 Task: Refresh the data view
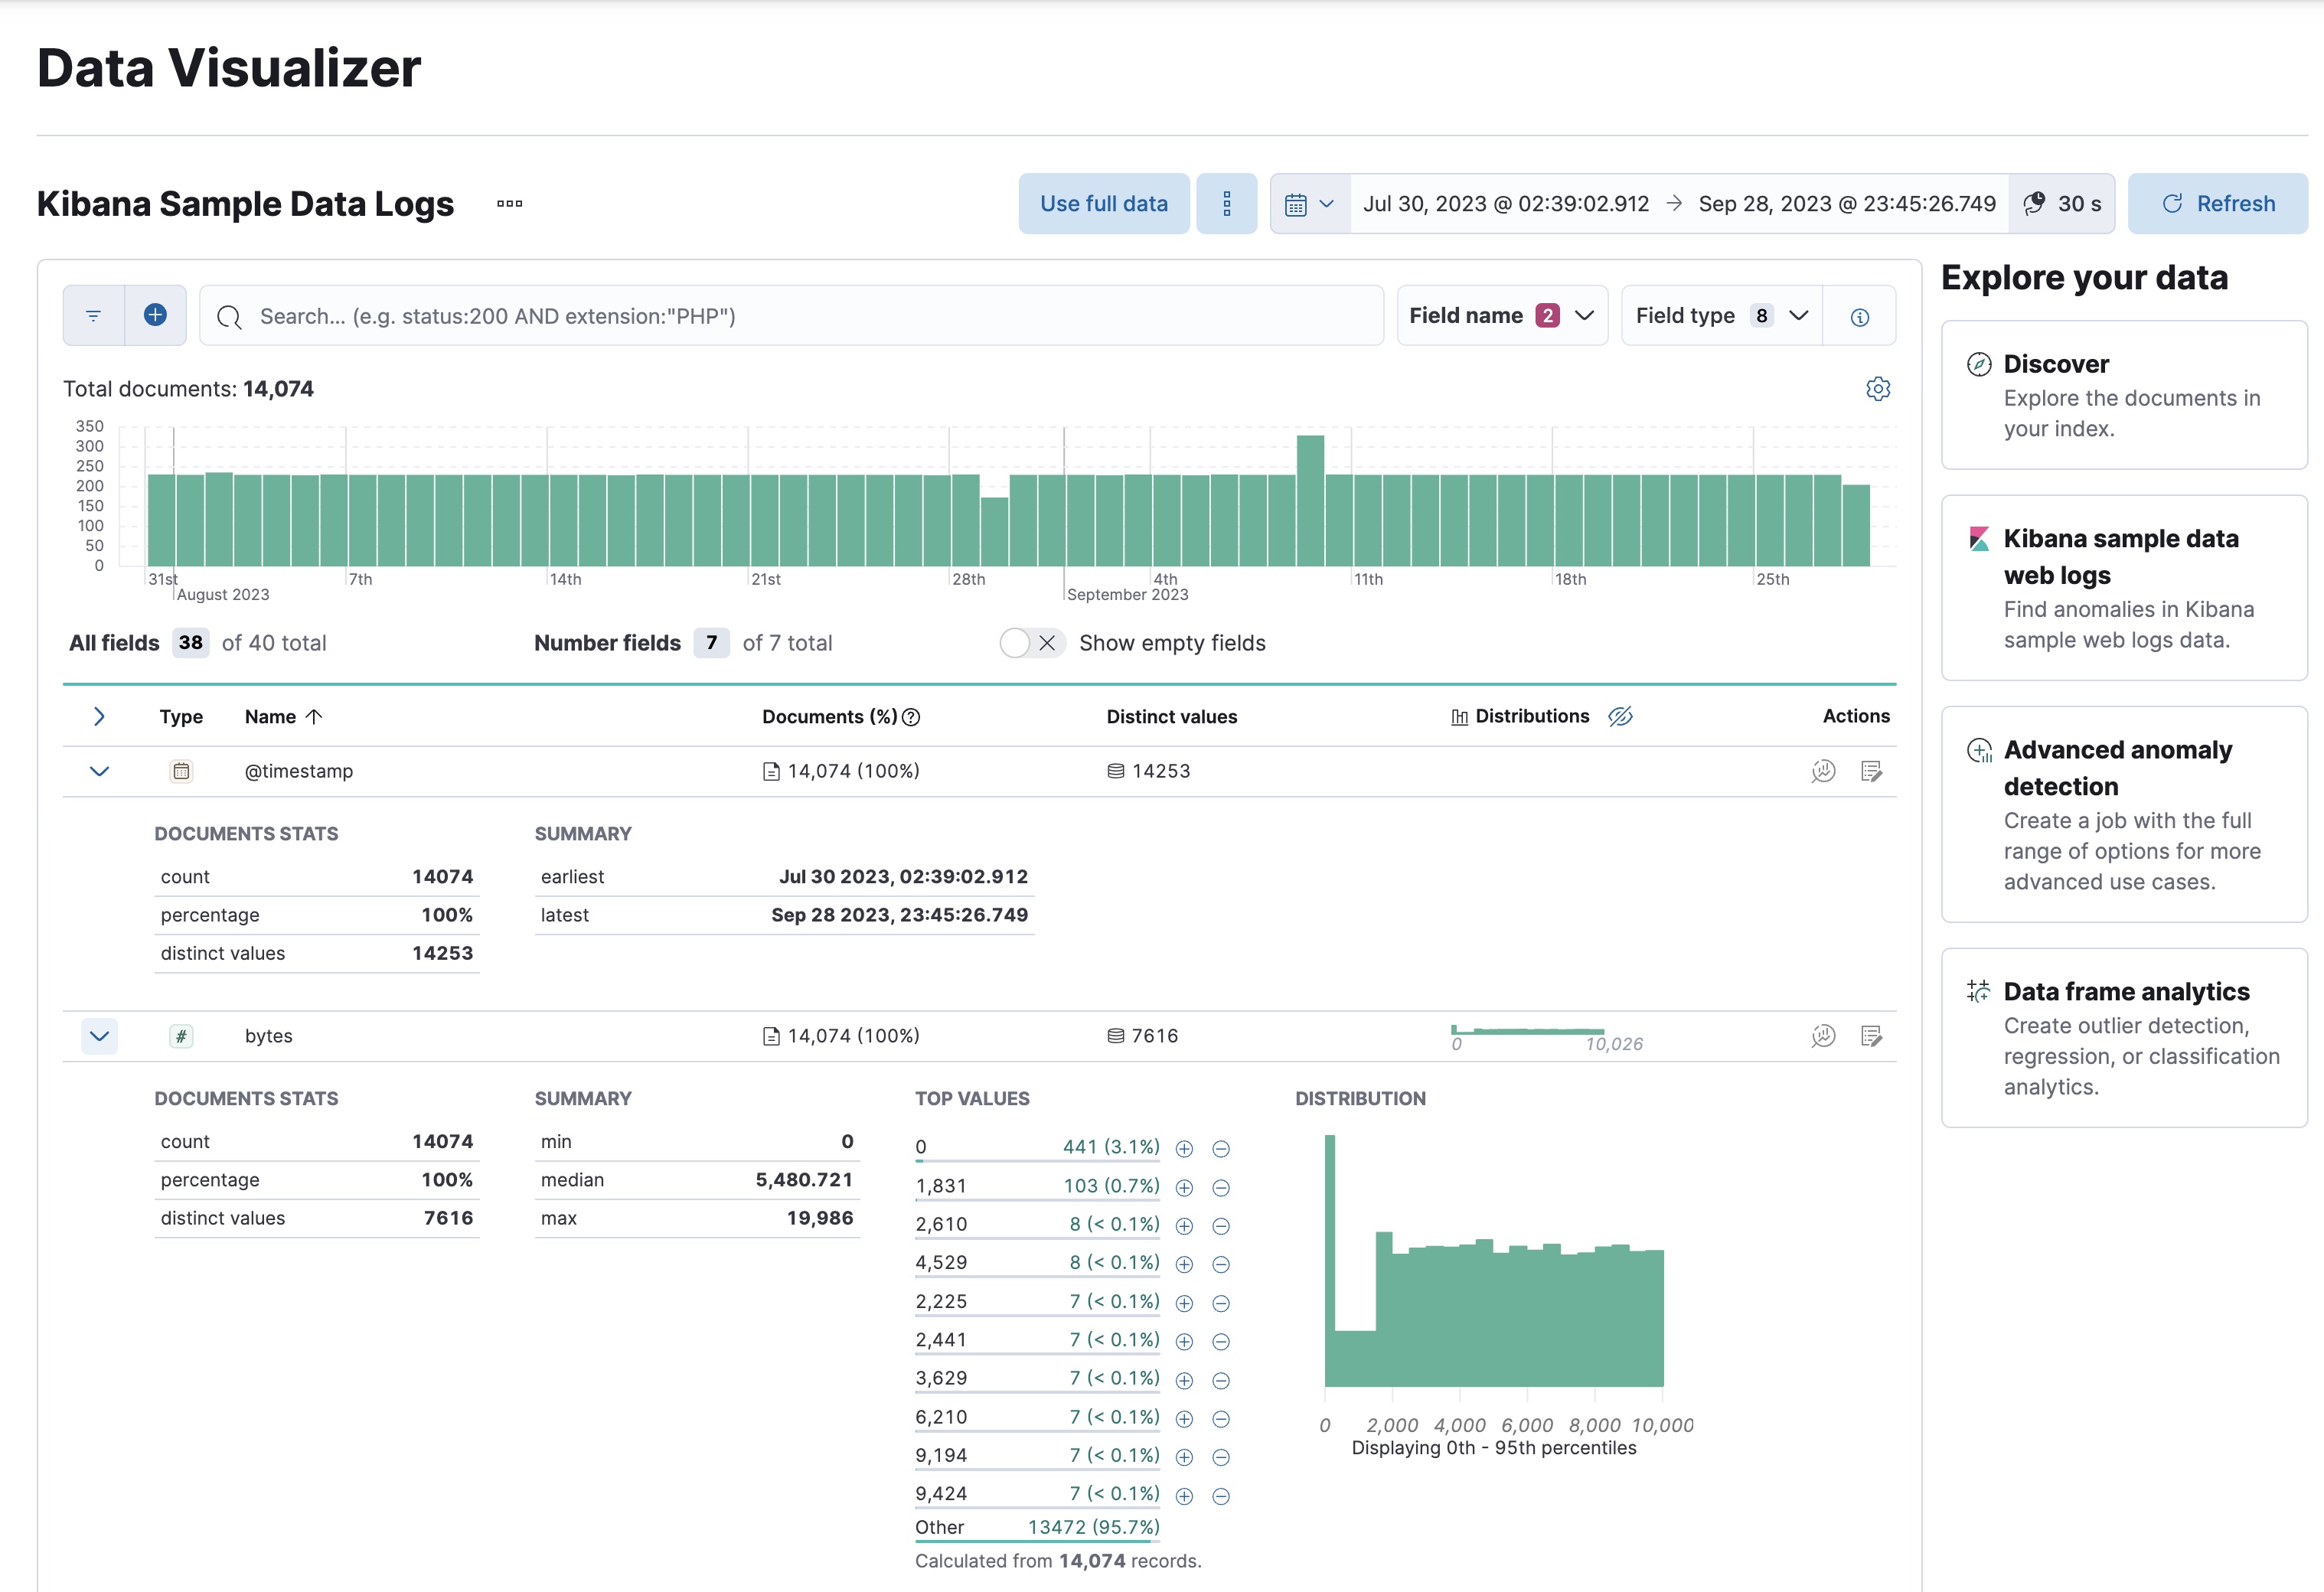click(2218, 203)
